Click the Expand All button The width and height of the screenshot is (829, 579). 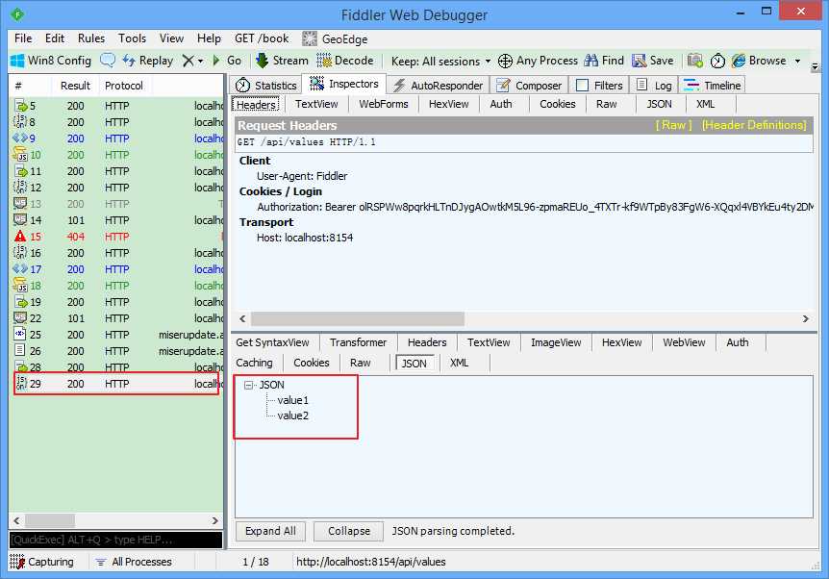[270, 531]
